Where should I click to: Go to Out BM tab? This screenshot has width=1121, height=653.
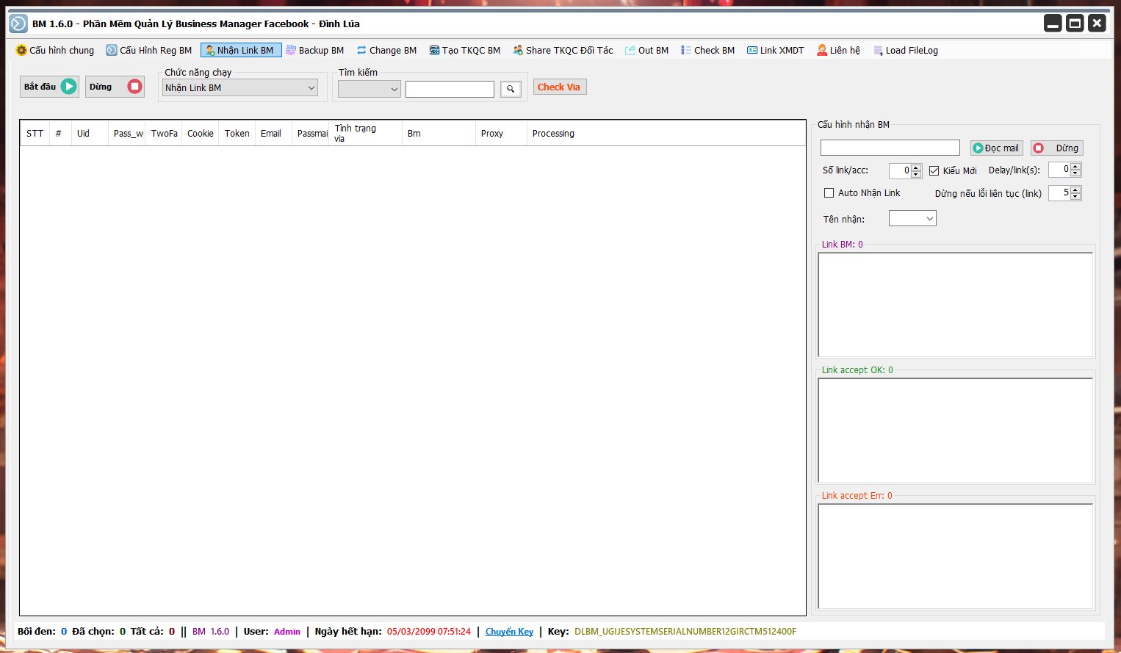click(x=647, y=50)
